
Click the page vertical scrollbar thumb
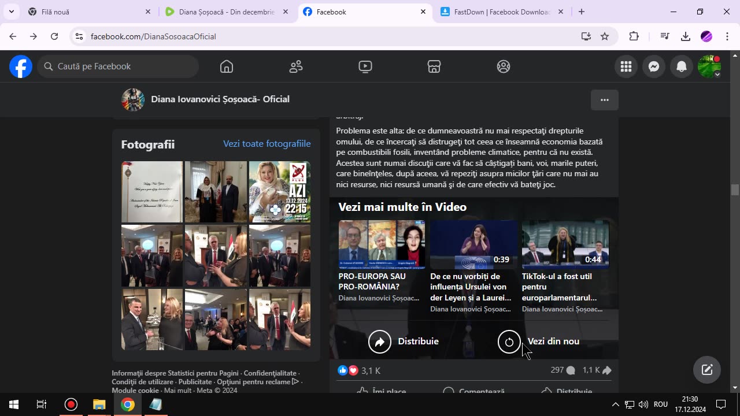pyautogui.click(x=735, y=190)
